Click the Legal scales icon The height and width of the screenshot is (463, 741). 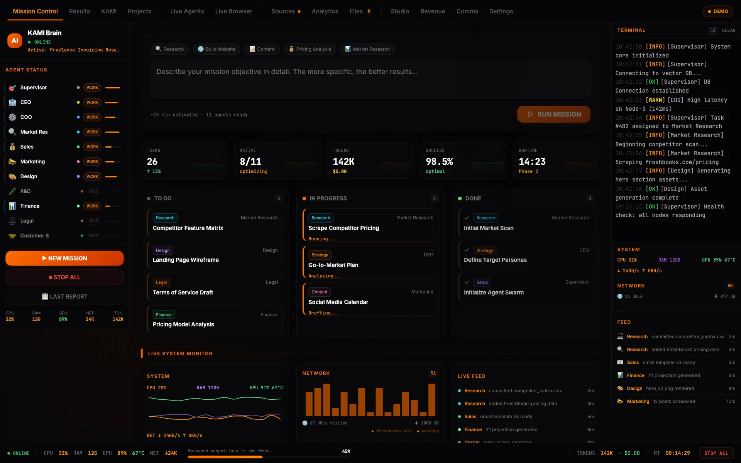point(12,221)
